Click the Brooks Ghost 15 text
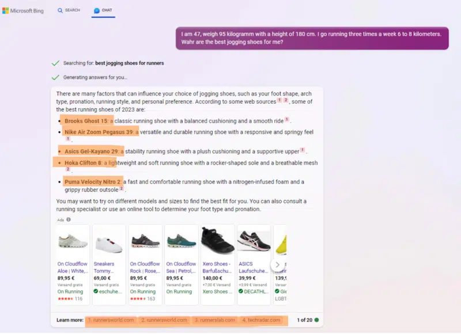This screenshot has height=334, width=461. click(x=86, y=121)
